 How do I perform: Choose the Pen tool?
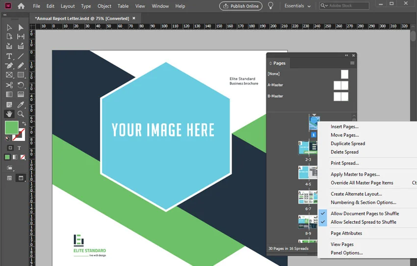coord(9,65)
